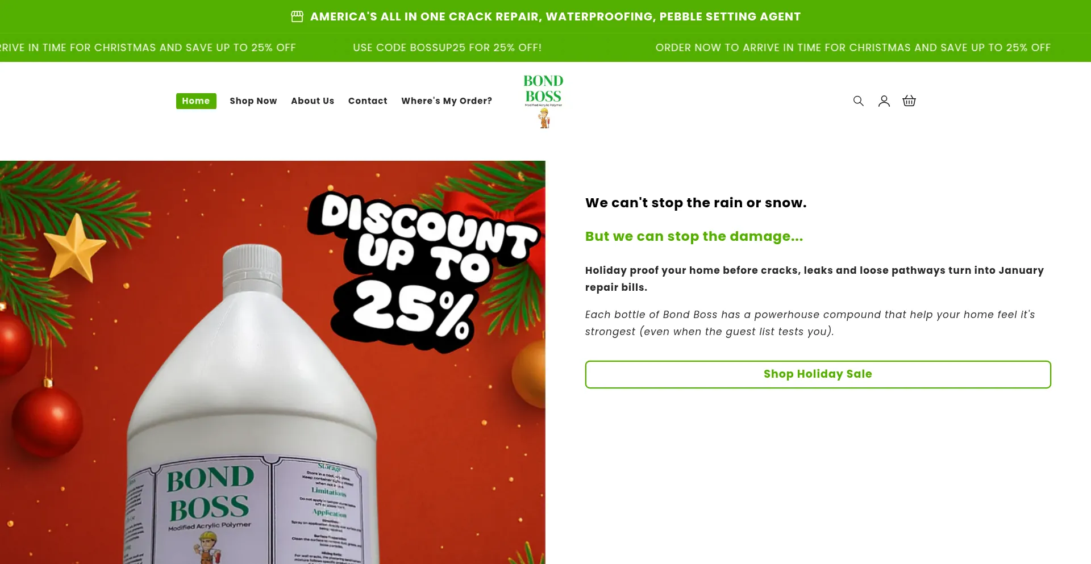Open the search magnifier icon

click(858, 101)
